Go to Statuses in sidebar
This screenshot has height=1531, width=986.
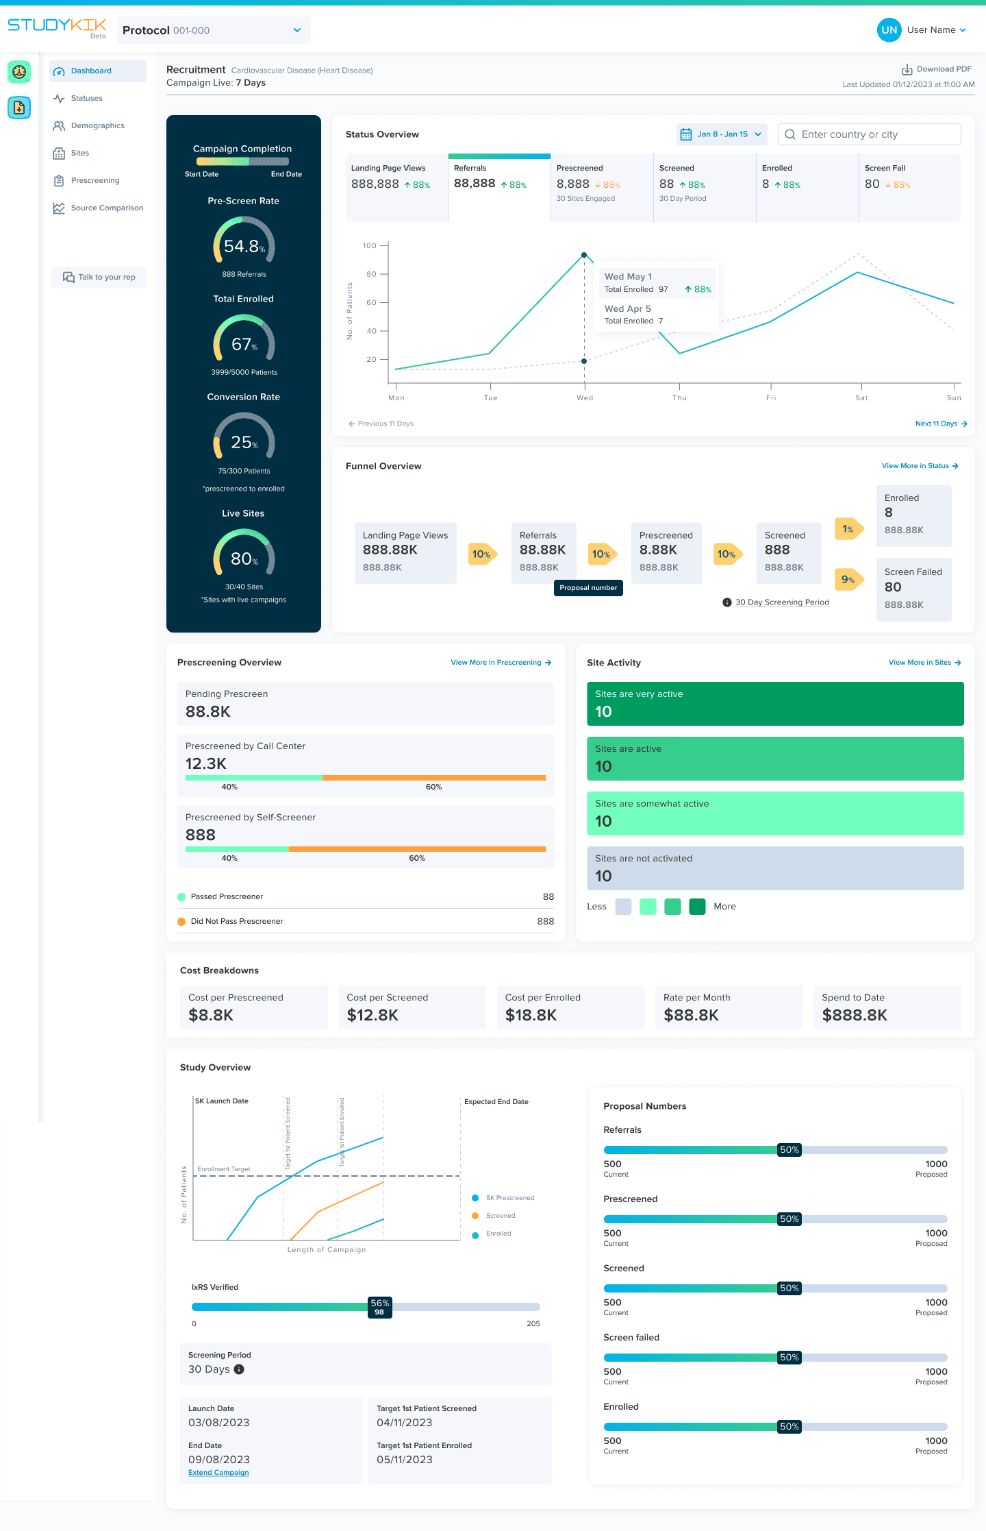pyautogui.click(x=98, y=99)
